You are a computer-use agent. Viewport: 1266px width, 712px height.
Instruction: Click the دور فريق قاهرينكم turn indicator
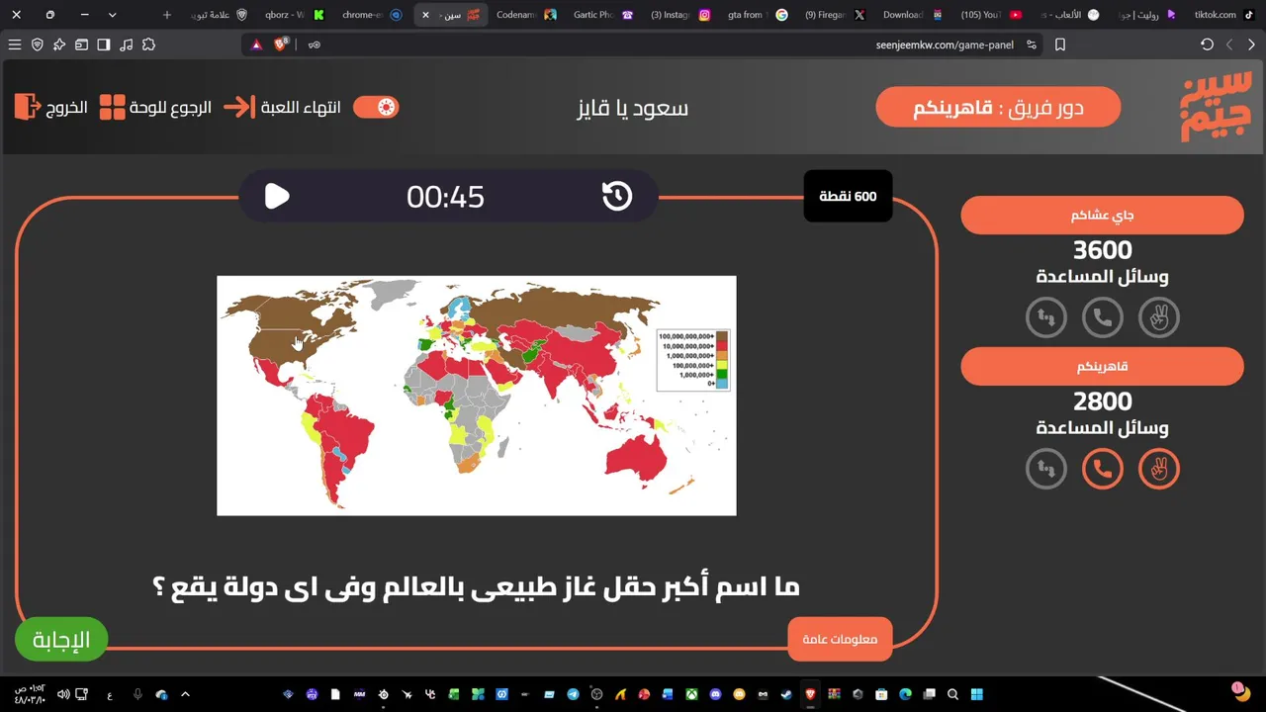(998, 107)
